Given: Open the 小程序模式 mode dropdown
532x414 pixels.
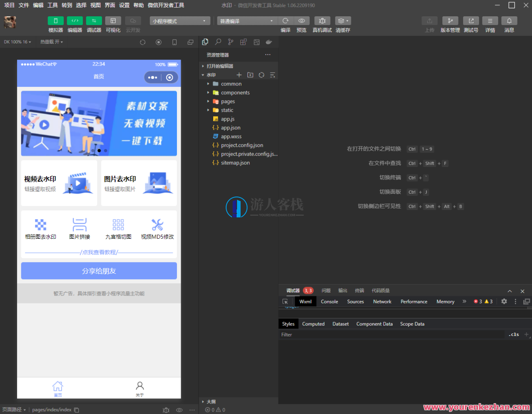Looking at the screenshot, I should point(180,20).
